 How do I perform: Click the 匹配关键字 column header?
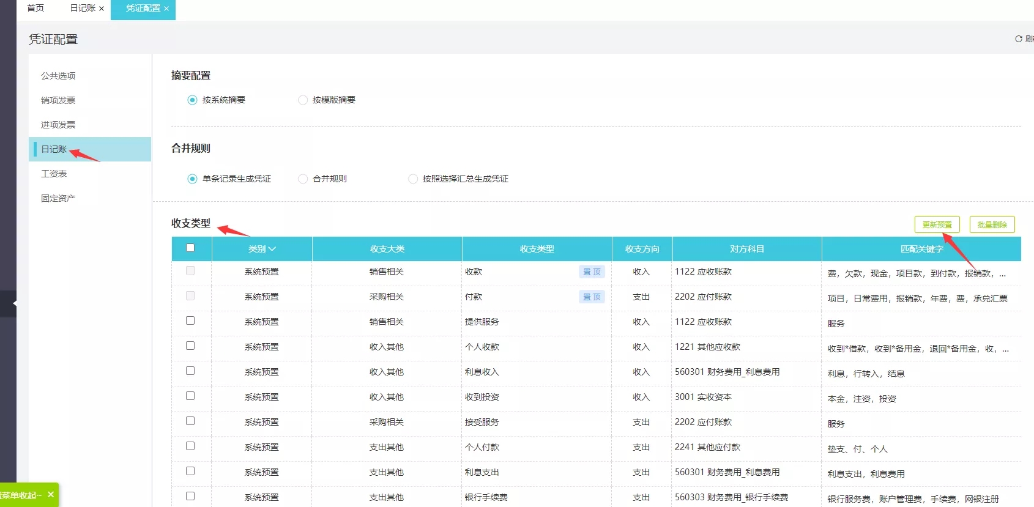921,249
